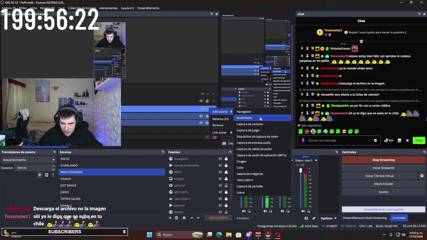The width and height of the screenshot is (427, 240).
Task: Delete transition using the trash icon
Action: pyautogui.click(x=46, y=175)
